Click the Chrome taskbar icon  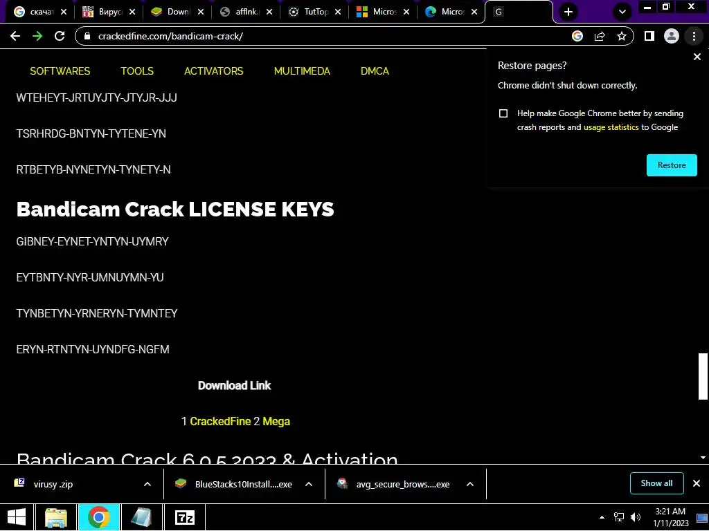(x=99, y=517)
